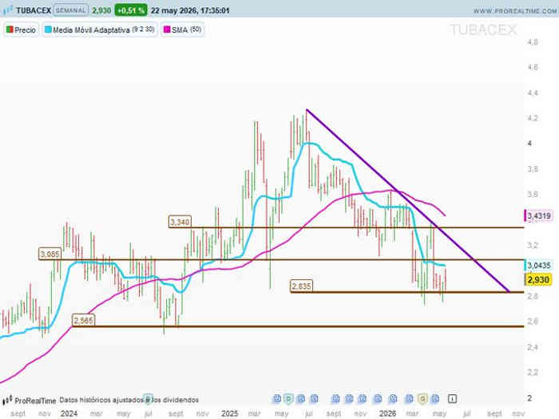Image resolution: width=559 pixels, height=419 pixels.
Task: Click the magenta SMA color swatch
Action: click(166, 30)
